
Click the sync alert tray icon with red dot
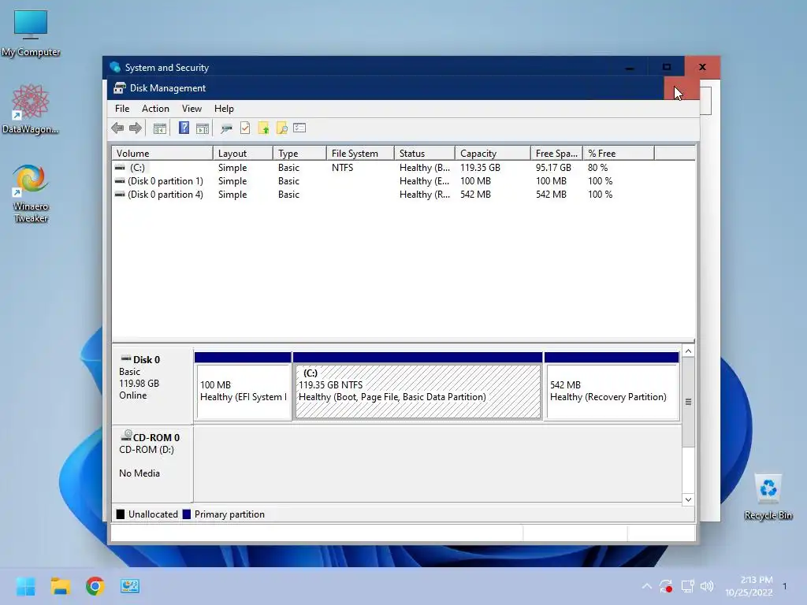[x=666, y=586]
